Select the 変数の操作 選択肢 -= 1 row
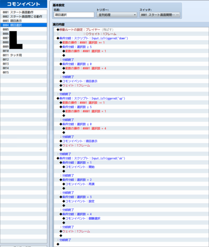 click(x=131, y=103)
